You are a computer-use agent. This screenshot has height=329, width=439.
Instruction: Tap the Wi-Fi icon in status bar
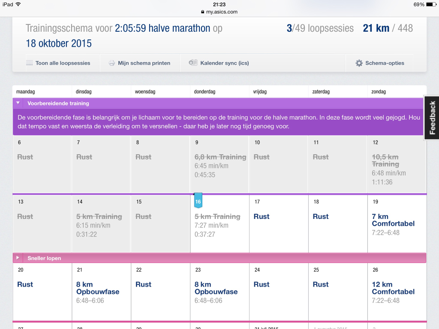coord(18,4)
